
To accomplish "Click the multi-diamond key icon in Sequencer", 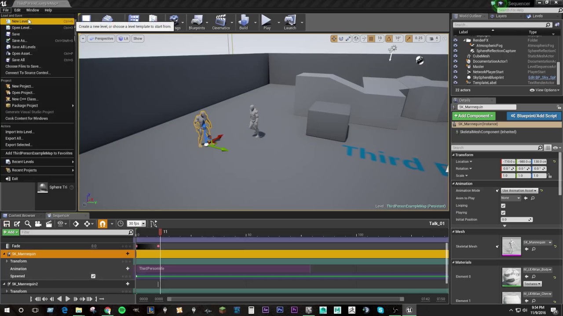I will [x=87, y=224].
